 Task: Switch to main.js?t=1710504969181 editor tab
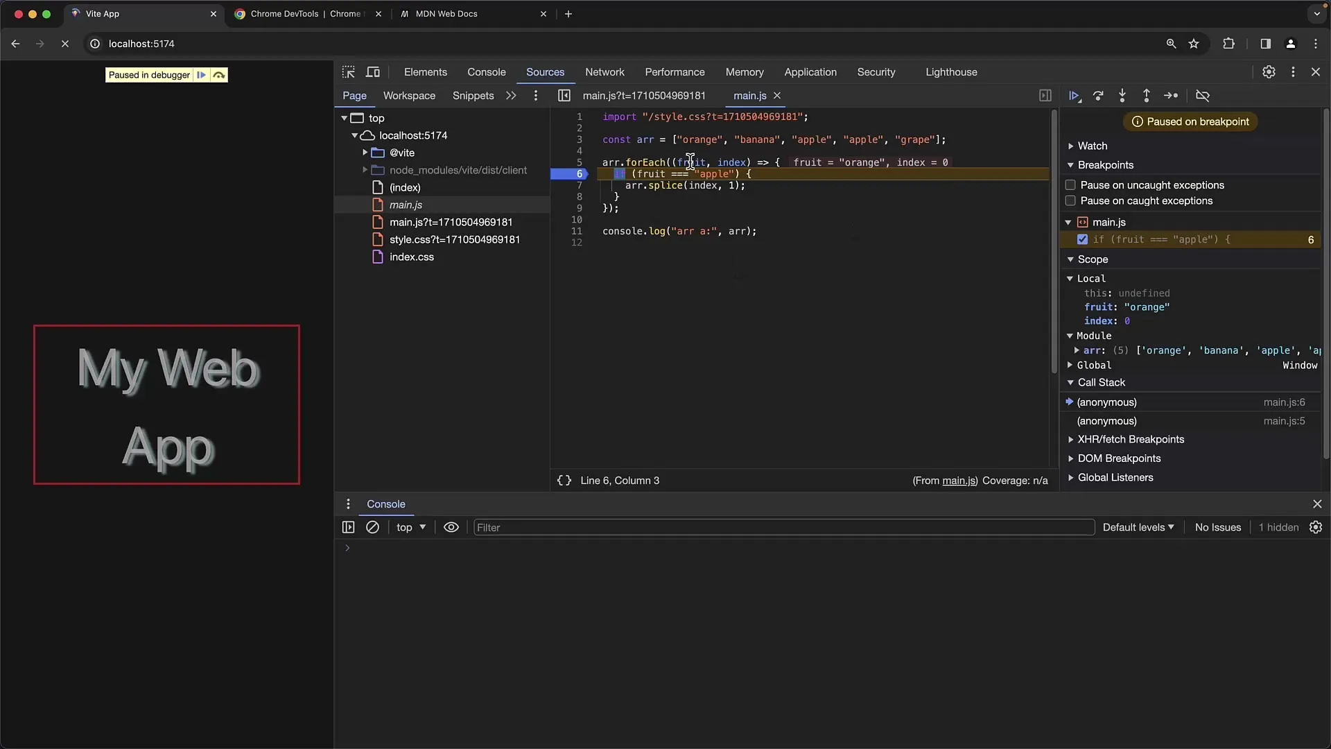(x=644, y=96)
